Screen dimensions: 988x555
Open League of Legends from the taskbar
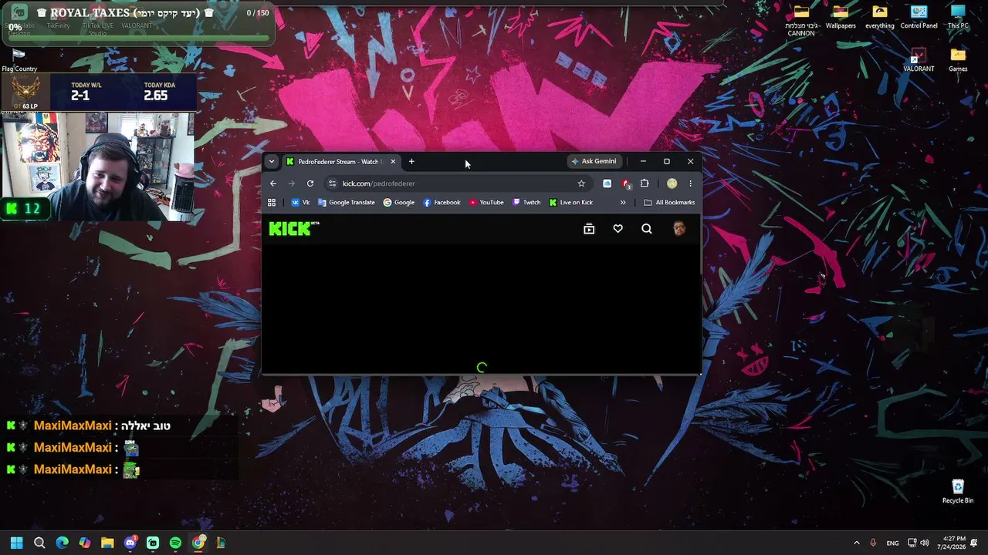coord(221,543)
